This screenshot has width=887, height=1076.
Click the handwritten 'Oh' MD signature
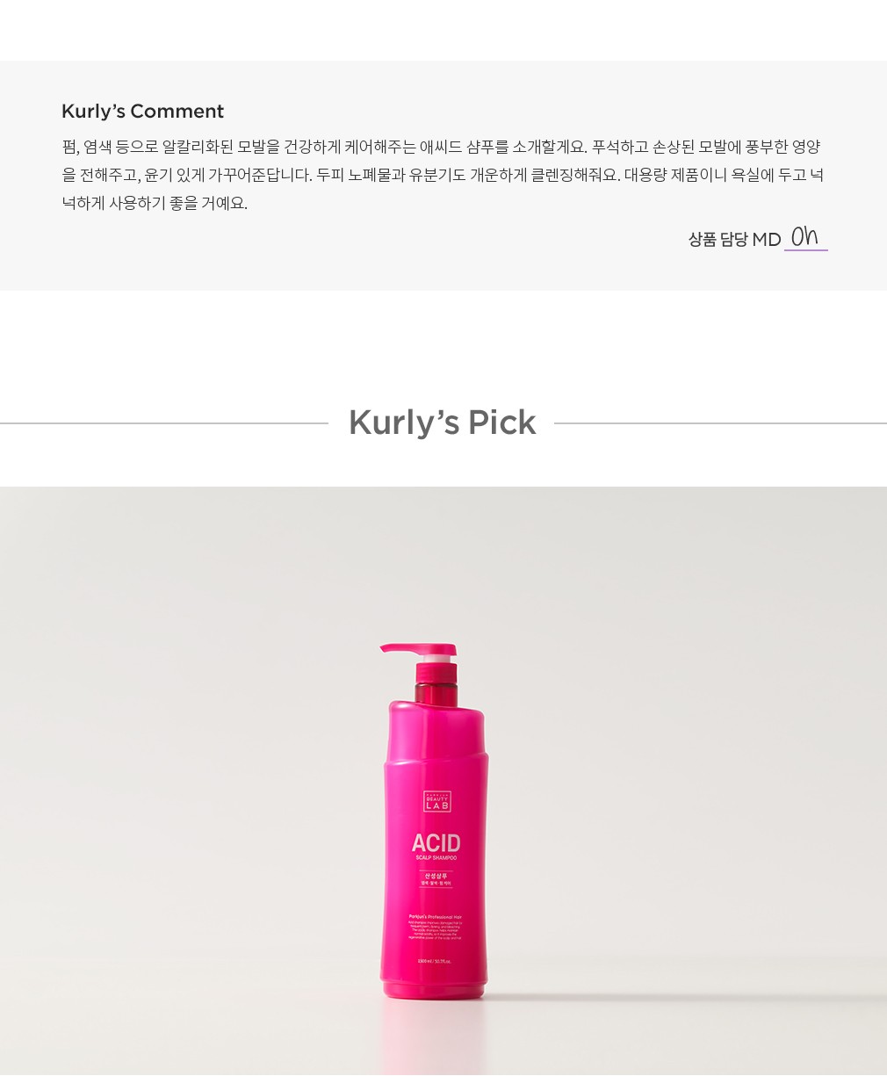point(804,235)
